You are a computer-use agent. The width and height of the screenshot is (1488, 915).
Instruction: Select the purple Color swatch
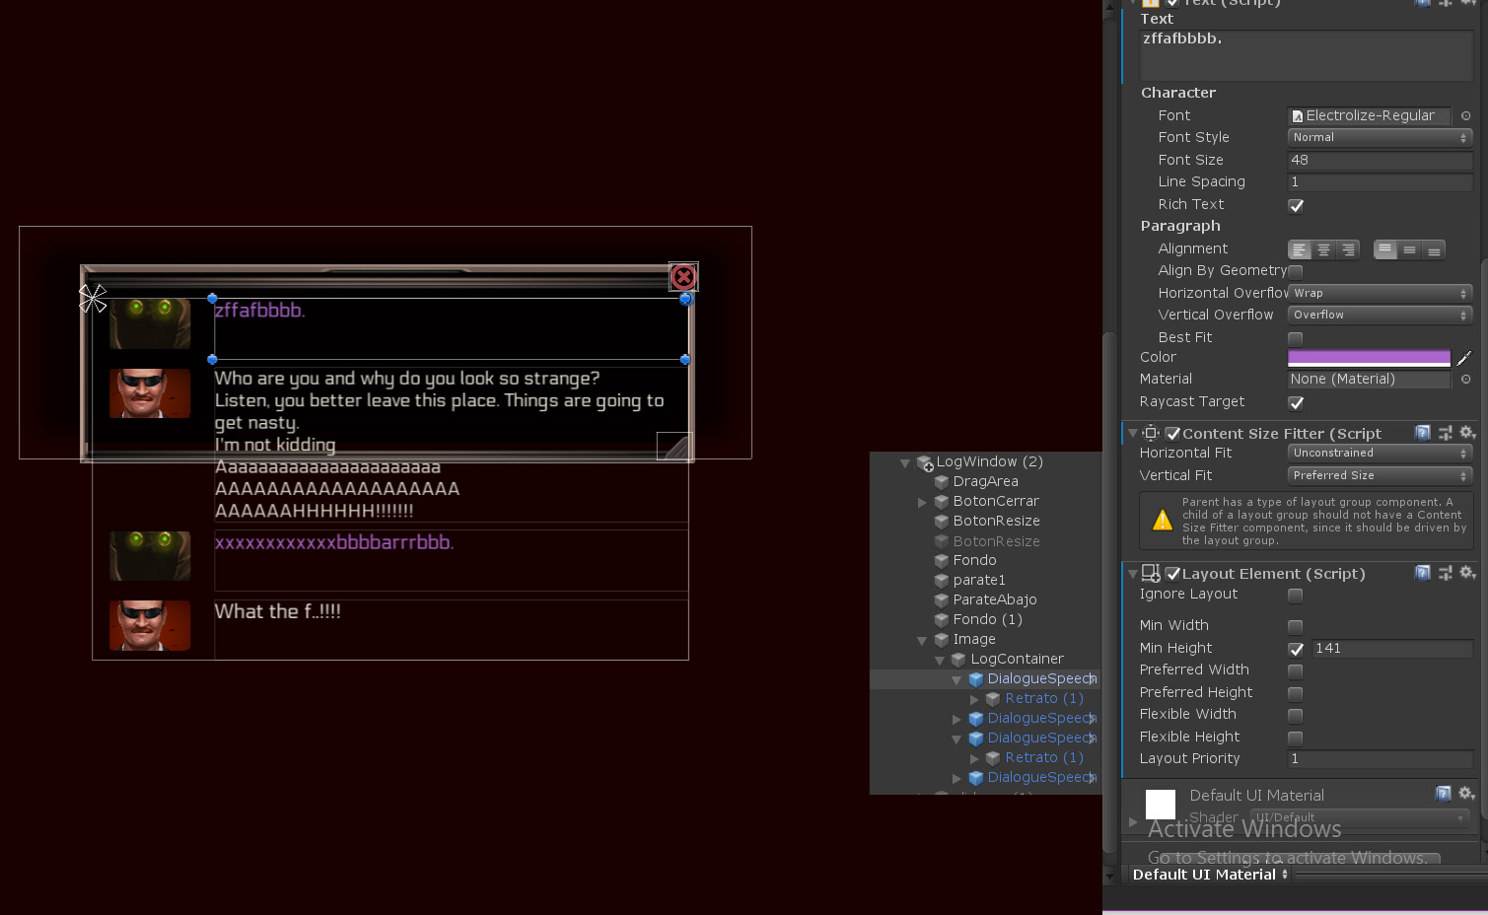[x=1369, y=357]
